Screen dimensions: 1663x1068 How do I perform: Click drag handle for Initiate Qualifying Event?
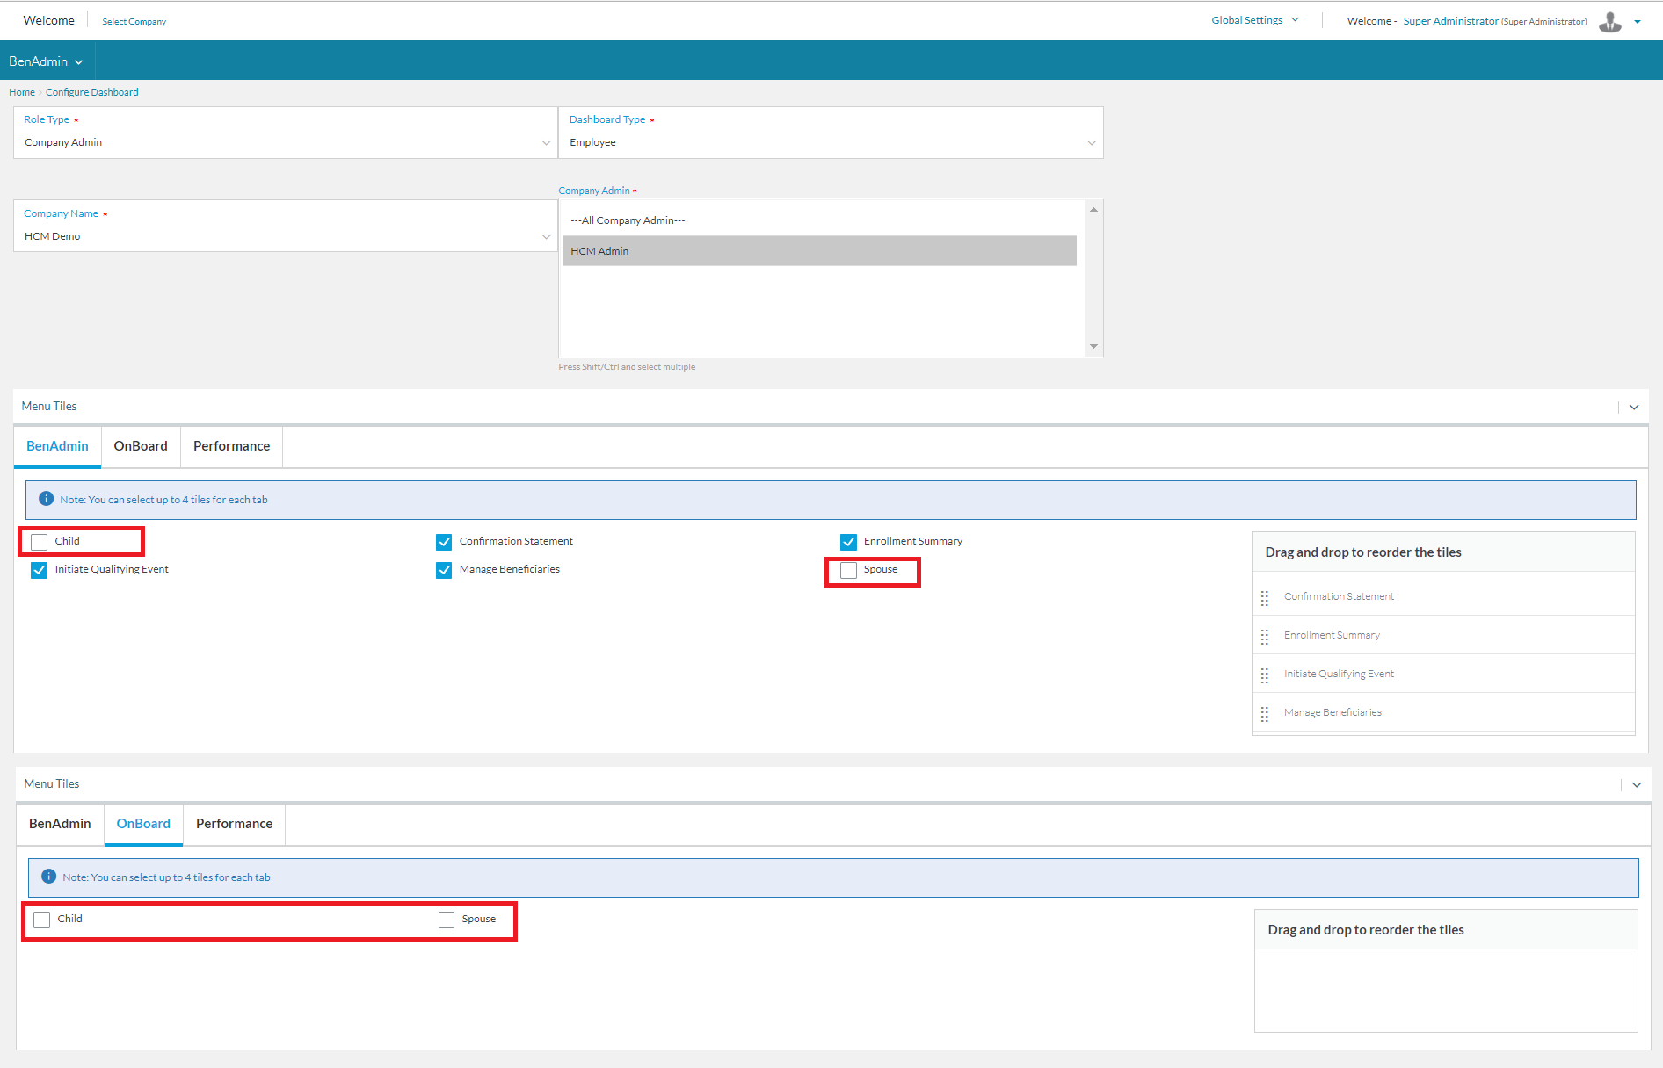point(1264,675)
